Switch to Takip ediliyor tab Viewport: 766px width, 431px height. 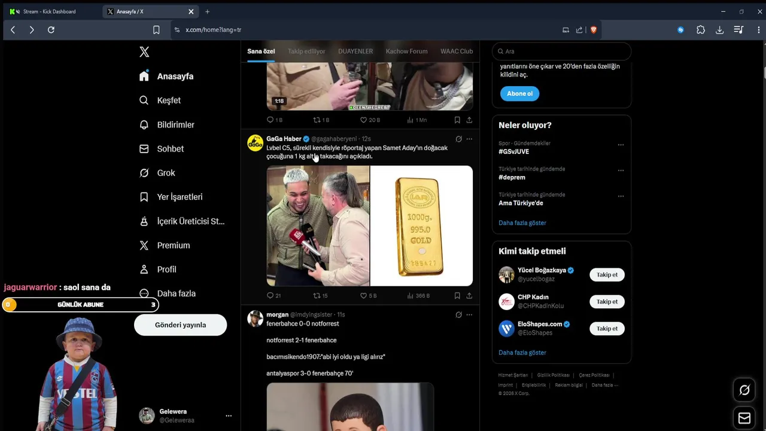coord(306,51)
